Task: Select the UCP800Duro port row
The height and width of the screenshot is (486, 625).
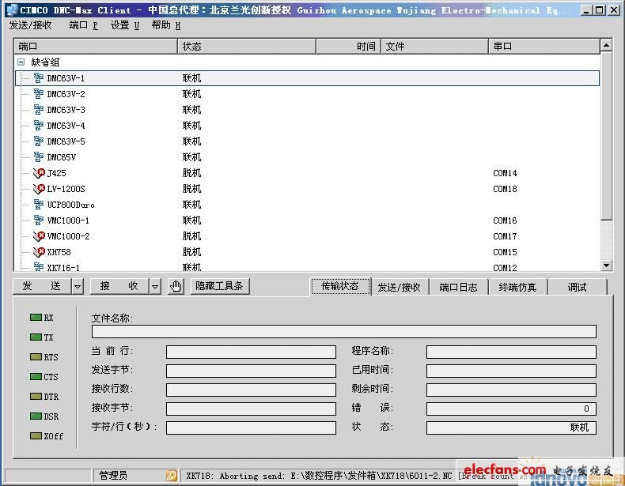Action: tap(70, 205)
